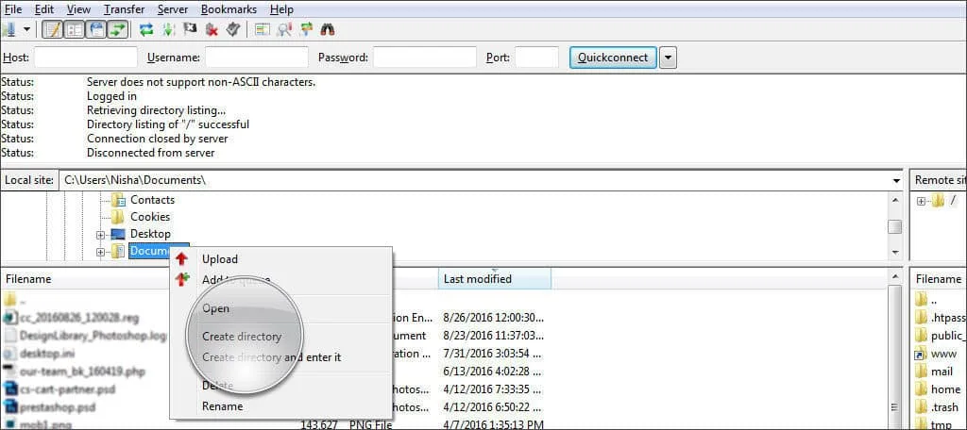The height and width of the screenshot is (430, 967).
Task: Toggle the remote directory tree display
Action: pos(95,29)
